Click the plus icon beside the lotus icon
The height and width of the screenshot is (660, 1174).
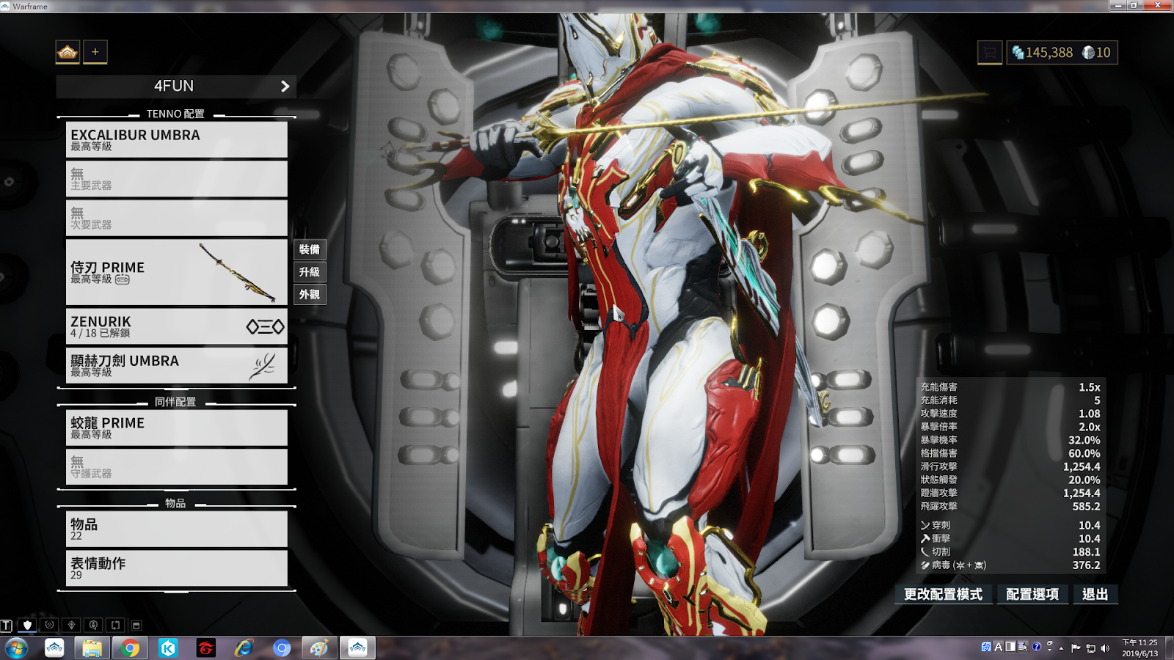95,52
